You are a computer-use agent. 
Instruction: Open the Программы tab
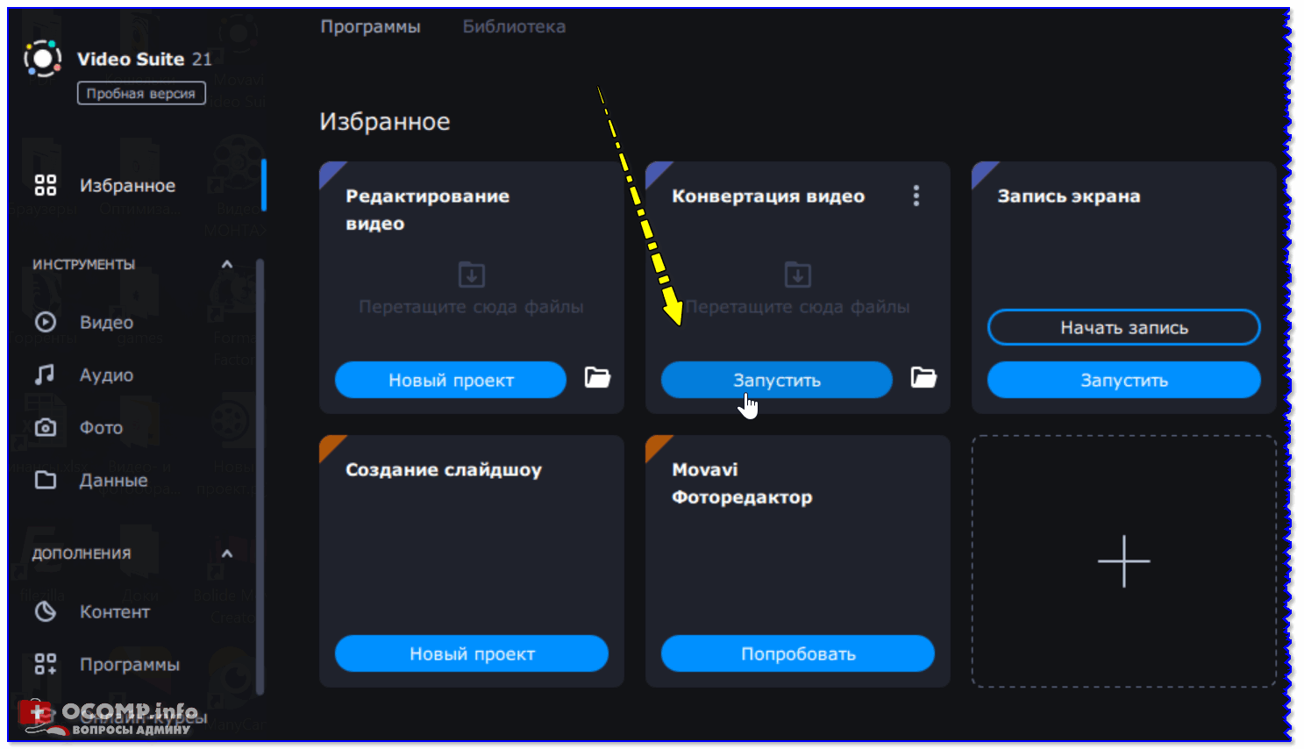370,27
